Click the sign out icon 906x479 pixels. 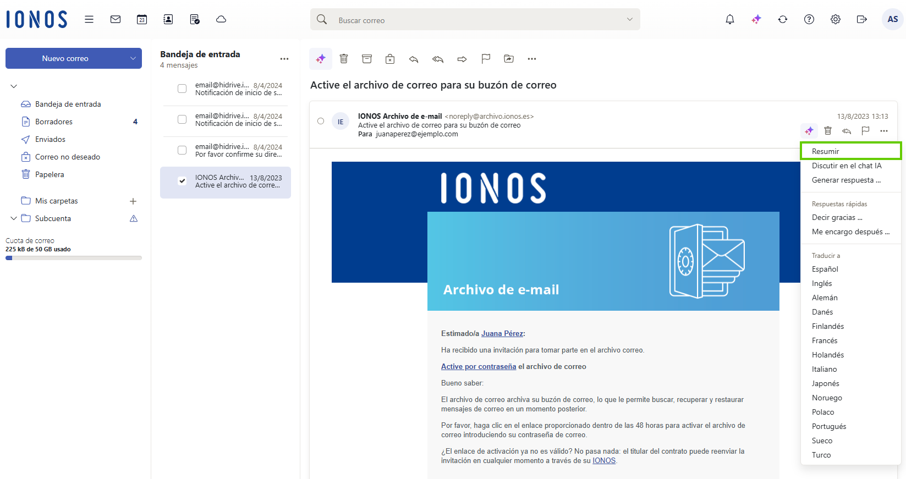[862, 19]
